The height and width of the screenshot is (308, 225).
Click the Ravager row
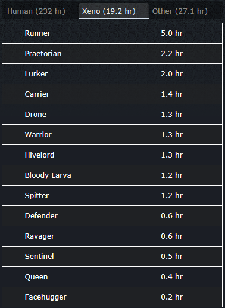pyautogui.click(x=112, y=236)
